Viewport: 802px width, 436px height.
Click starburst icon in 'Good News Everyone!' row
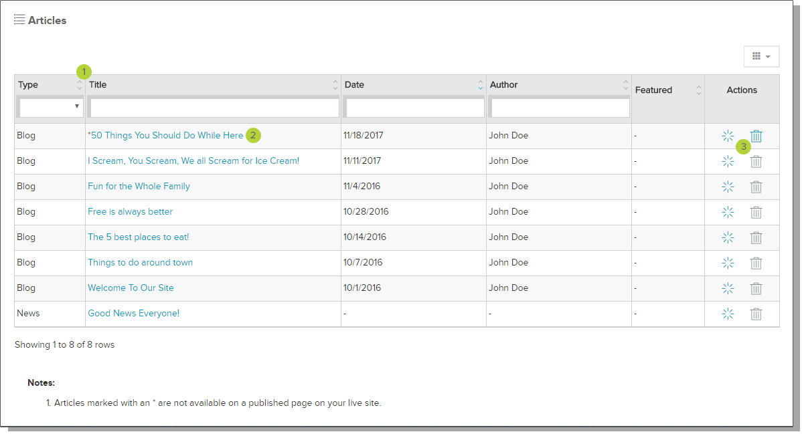point(728,314)
